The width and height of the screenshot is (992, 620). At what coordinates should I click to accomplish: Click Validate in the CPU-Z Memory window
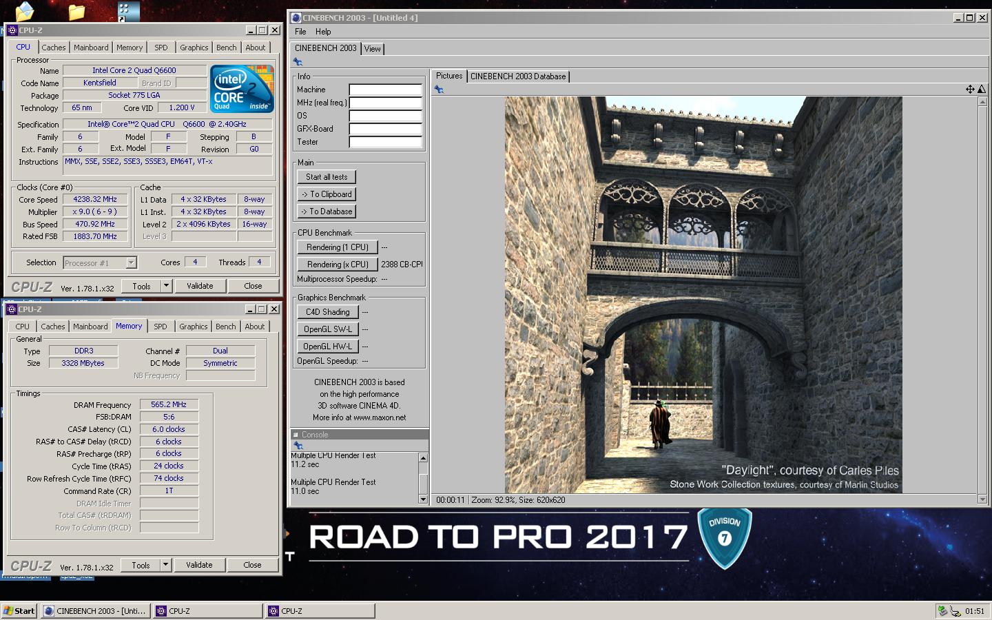(199, 565)
